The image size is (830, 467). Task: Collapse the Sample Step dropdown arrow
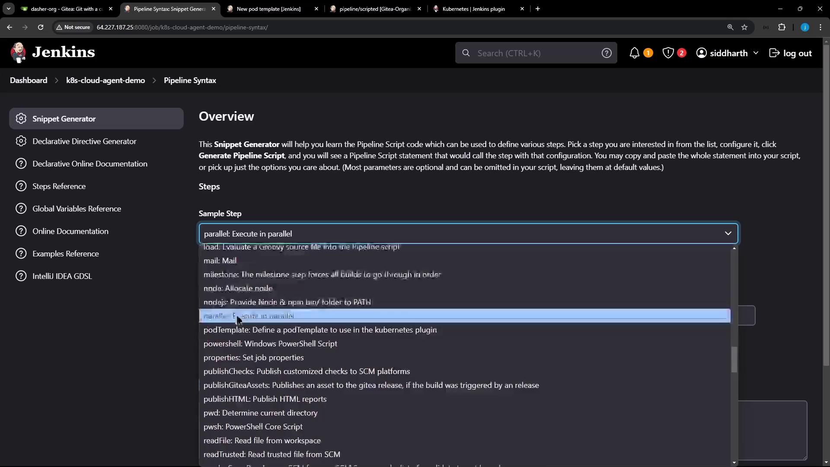[728, 233]
